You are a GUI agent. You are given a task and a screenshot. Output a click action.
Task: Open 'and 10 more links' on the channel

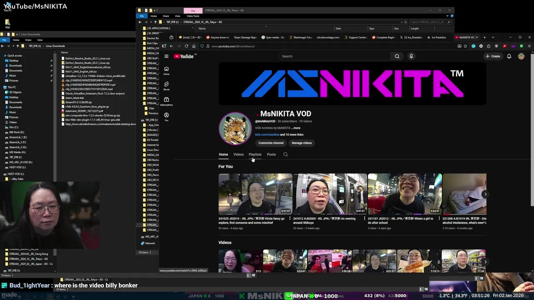click(292, 135)
